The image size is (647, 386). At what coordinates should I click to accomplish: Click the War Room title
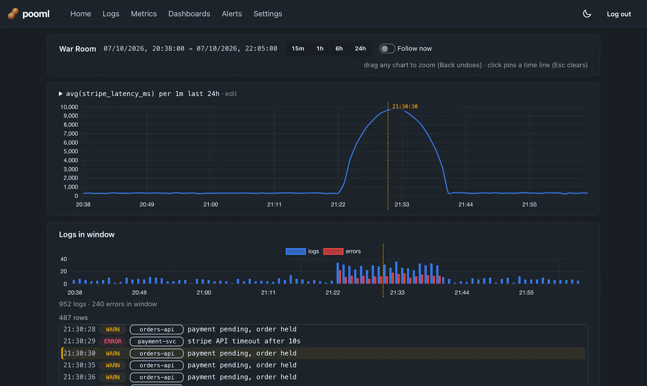[x=78, y=49]
